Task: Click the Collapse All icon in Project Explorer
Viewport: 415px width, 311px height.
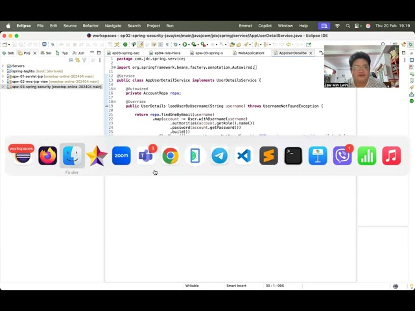Action: point(71,60)
